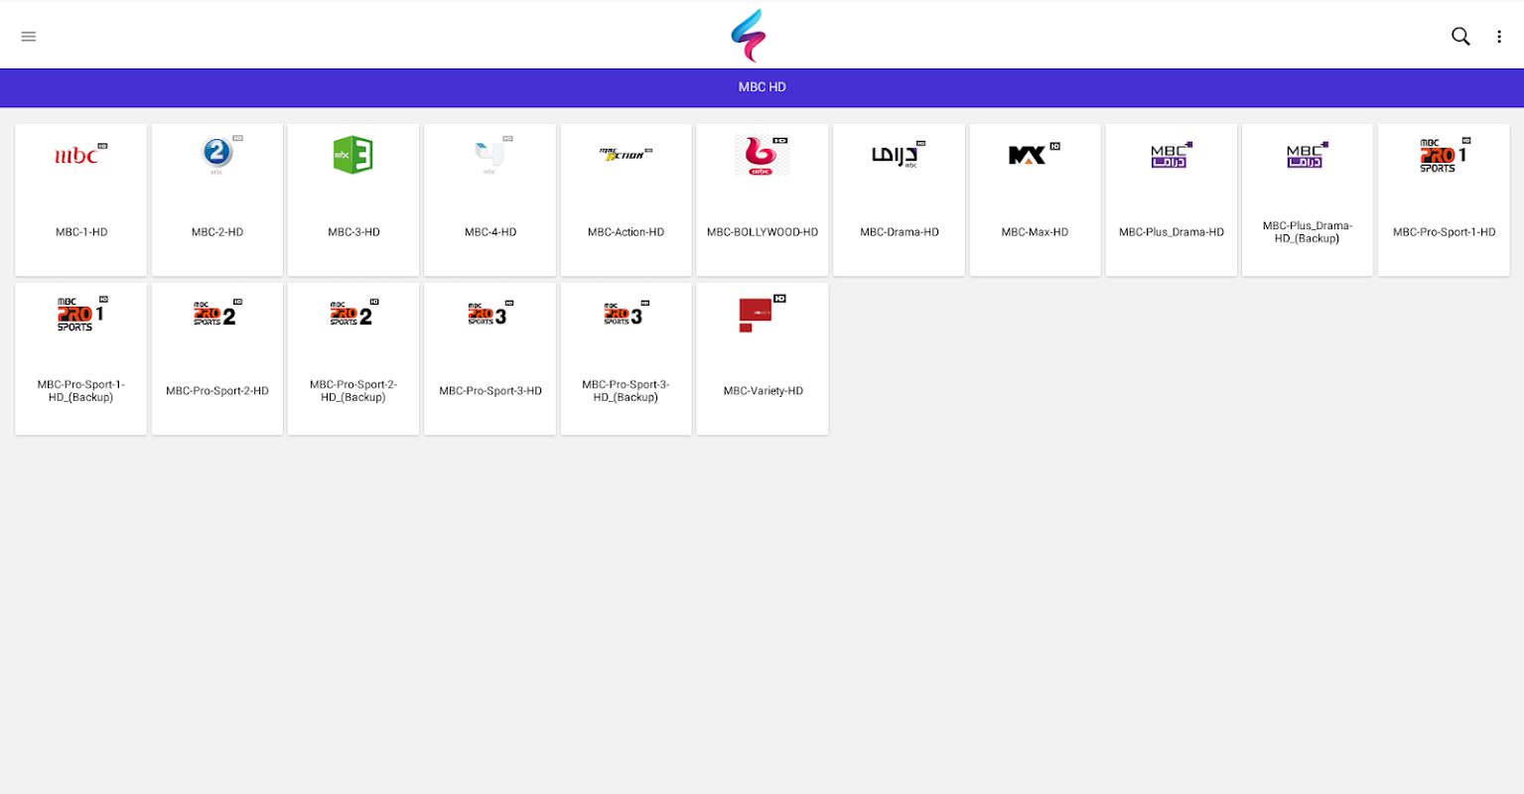
Task: Open the MBC-Pro-Sport-1-HD_(Backup) logo
Action: click(81, 314)
